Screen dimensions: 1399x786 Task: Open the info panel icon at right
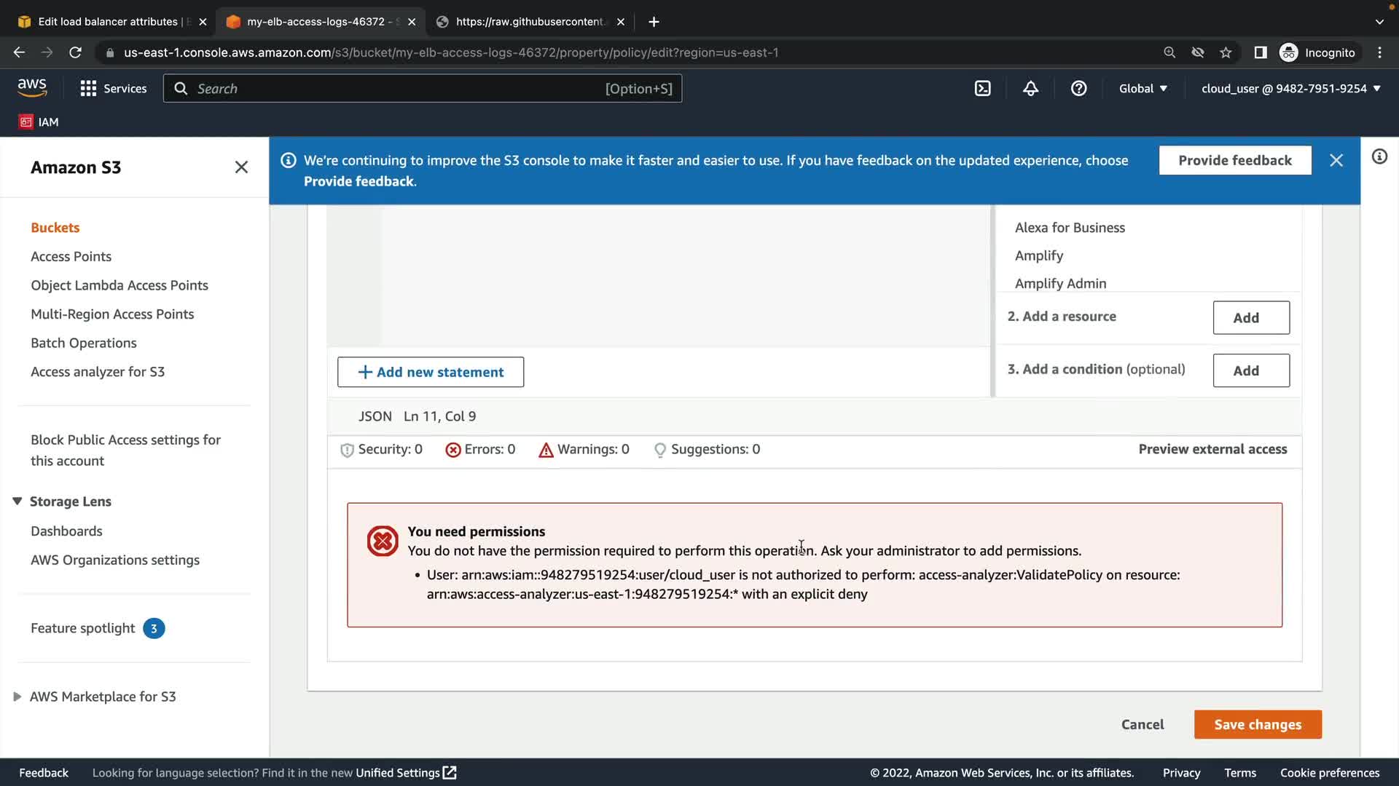tap(1379, 156)
